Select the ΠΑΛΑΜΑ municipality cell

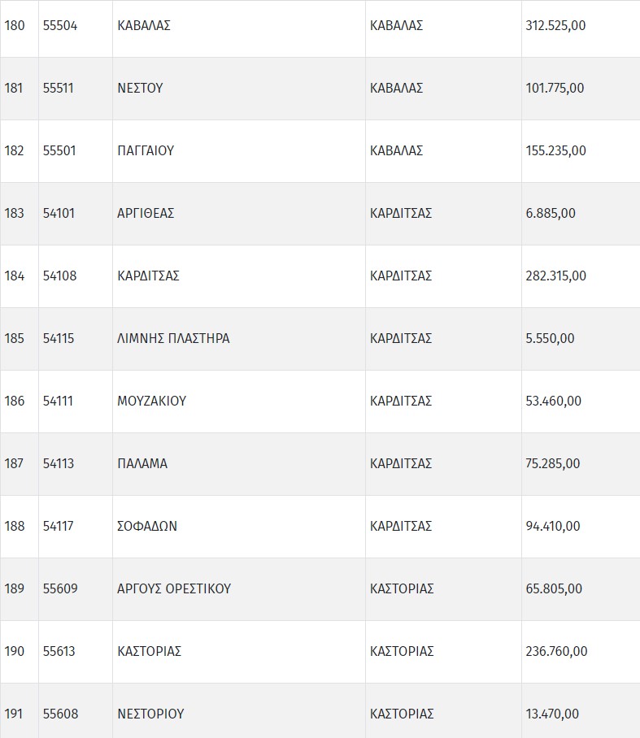click(142, 463)
